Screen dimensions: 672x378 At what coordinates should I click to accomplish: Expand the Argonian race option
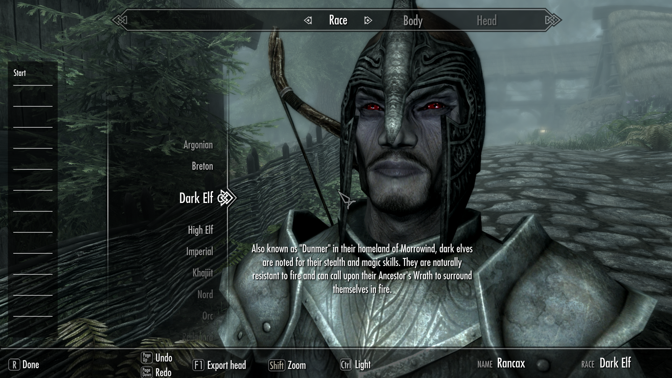(x=198, y=145)
